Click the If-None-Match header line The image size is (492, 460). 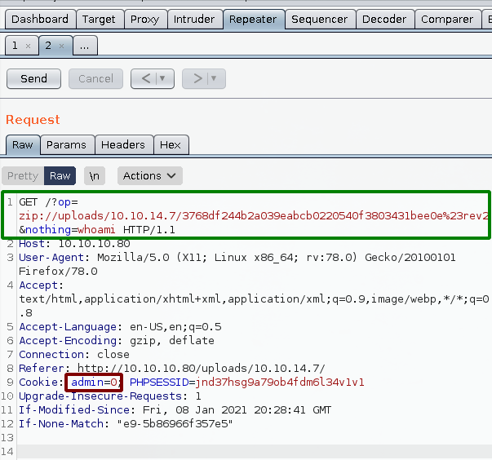pyautogui.click(x=126, y=424)
